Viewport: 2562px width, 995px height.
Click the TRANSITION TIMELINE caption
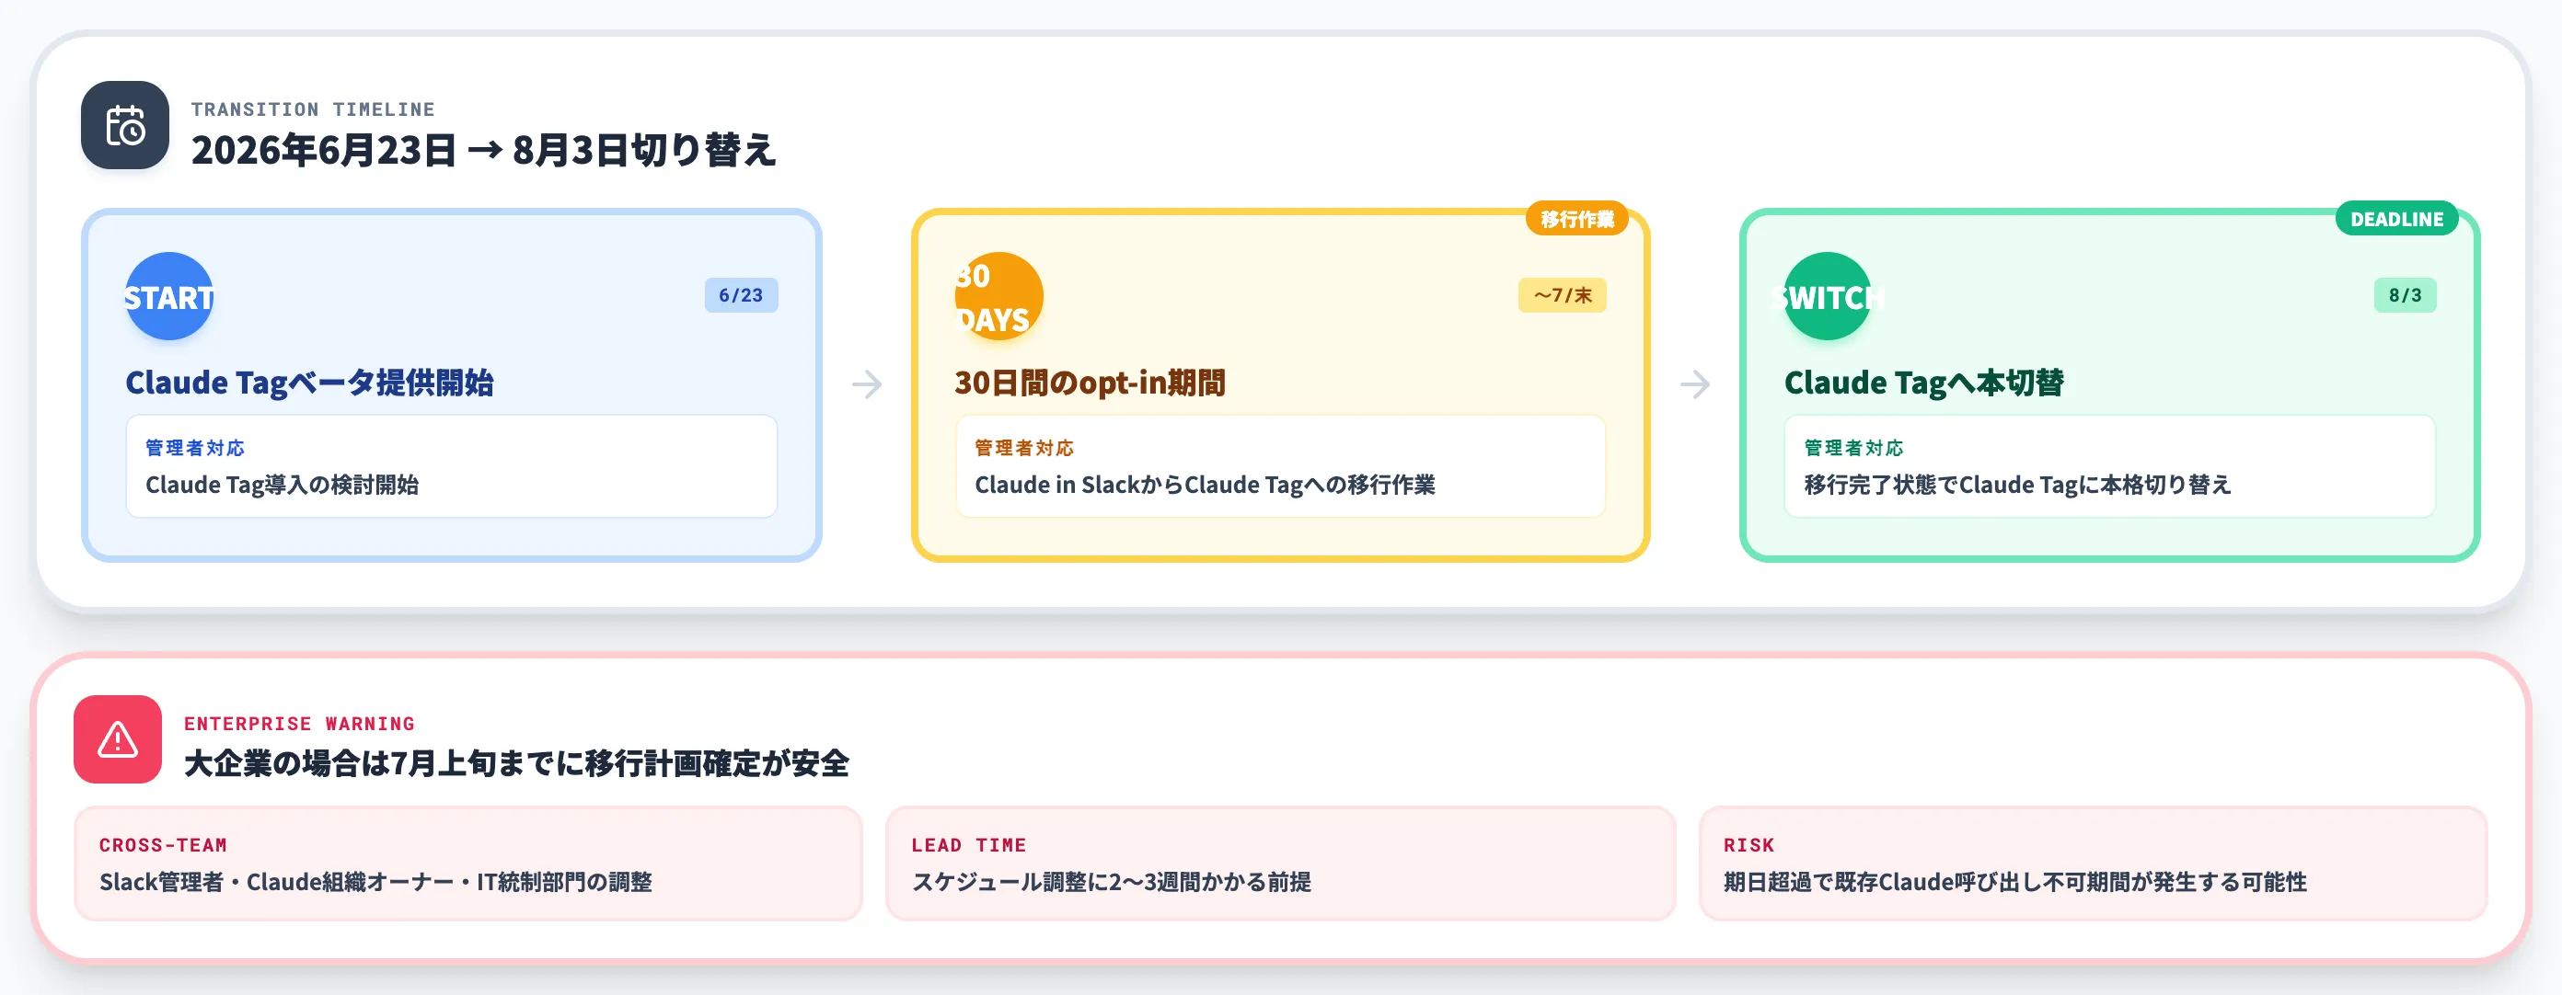point(313,109)
